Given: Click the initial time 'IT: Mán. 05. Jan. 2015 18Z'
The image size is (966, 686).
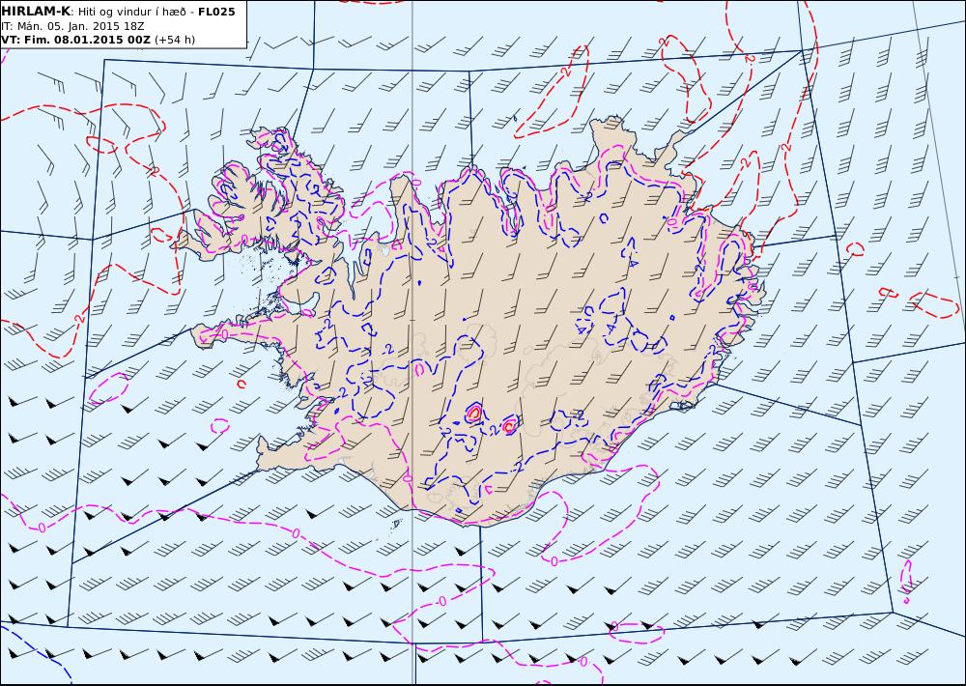Looking at the screenshot, I should 72,26.
